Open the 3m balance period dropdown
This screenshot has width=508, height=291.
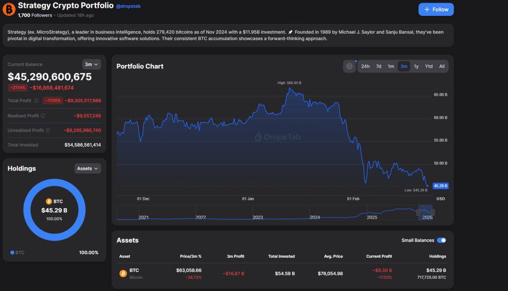coord(91,64)
